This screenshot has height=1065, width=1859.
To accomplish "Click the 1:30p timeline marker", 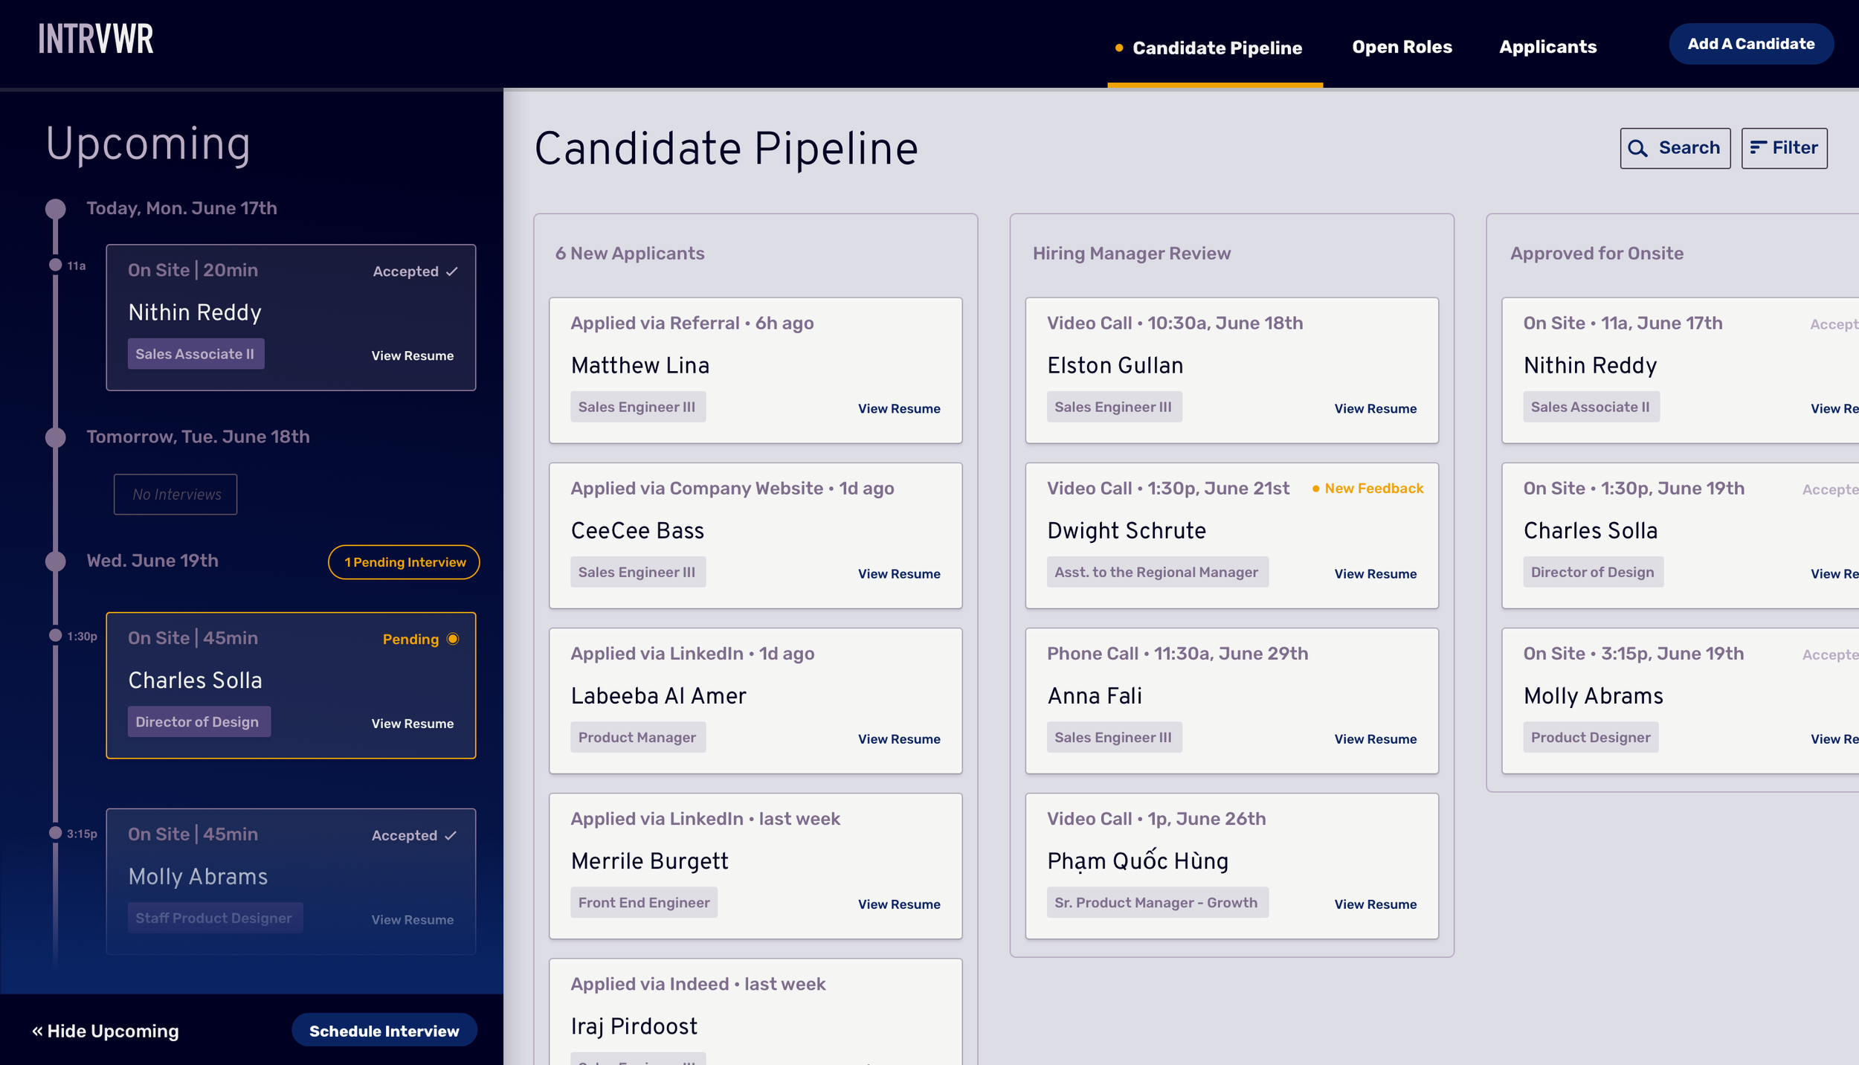I will 55,635.
